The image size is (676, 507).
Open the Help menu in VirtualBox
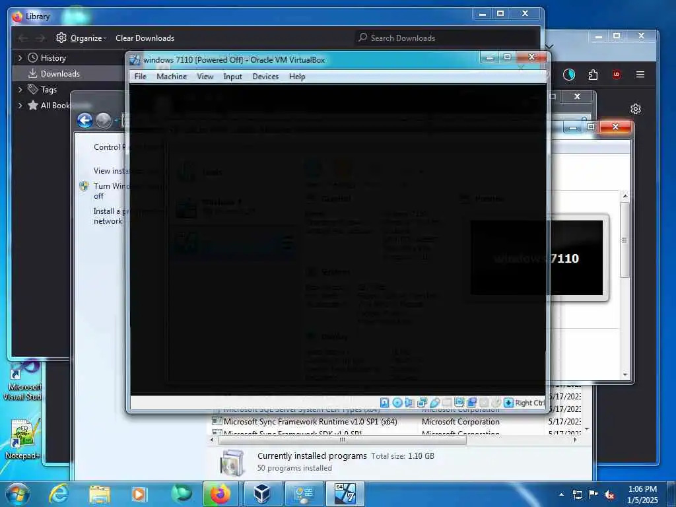[297, 77]
